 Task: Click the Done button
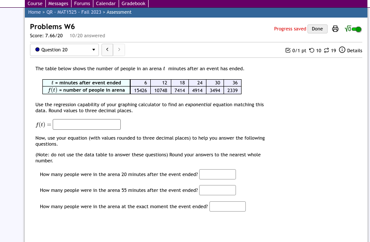click(317, 29)
